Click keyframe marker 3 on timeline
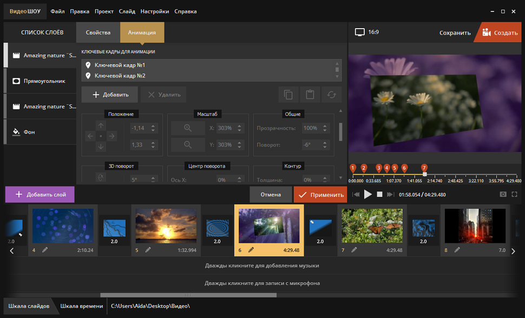The height and width of the screenshot is (318, 525). pyautogui.click(x=379, y=168)
